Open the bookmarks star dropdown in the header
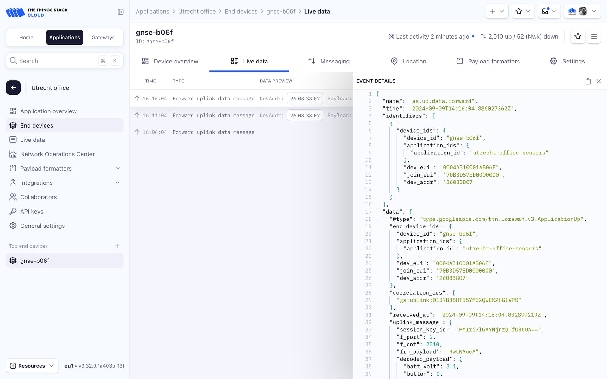Screen dimensions: 607x379 coord(523,11)
